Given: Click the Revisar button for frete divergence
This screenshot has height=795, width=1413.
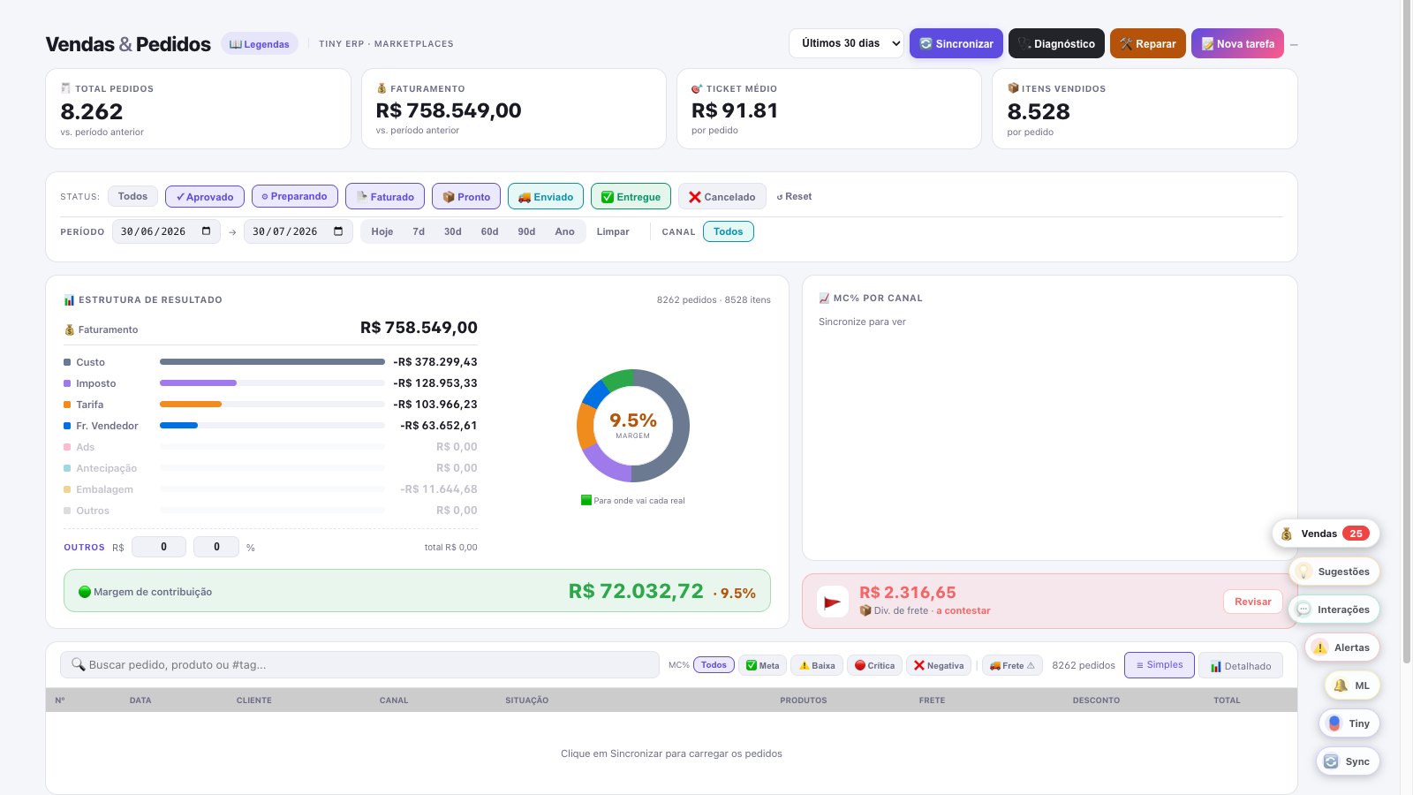Looking at the screenshot, I should coord(1253,602).
